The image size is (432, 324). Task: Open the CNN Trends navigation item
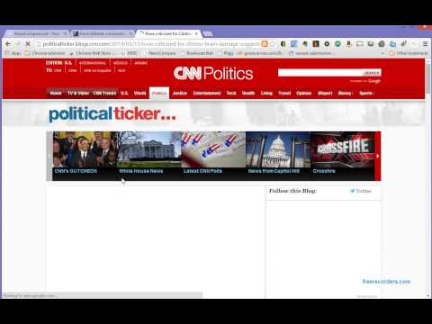[104, 93]
